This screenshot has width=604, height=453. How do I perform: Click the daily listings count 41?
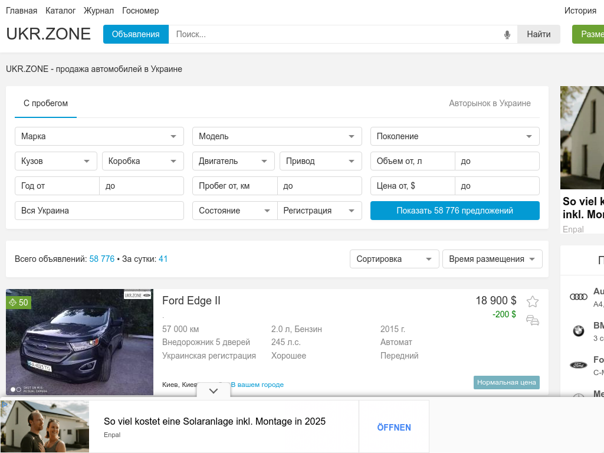[x=163, y=259]
